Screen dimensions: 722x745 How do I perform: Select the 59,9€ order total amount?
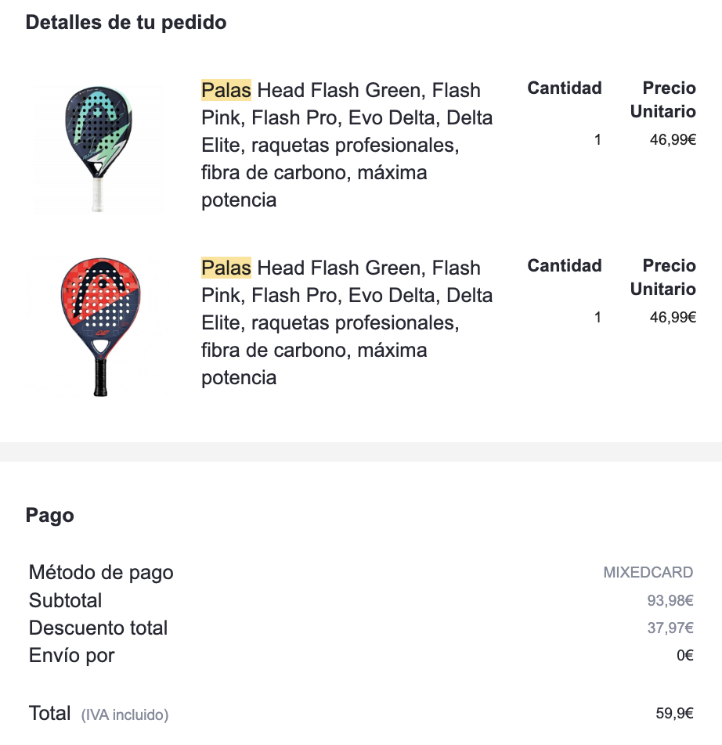coord(674,714)
